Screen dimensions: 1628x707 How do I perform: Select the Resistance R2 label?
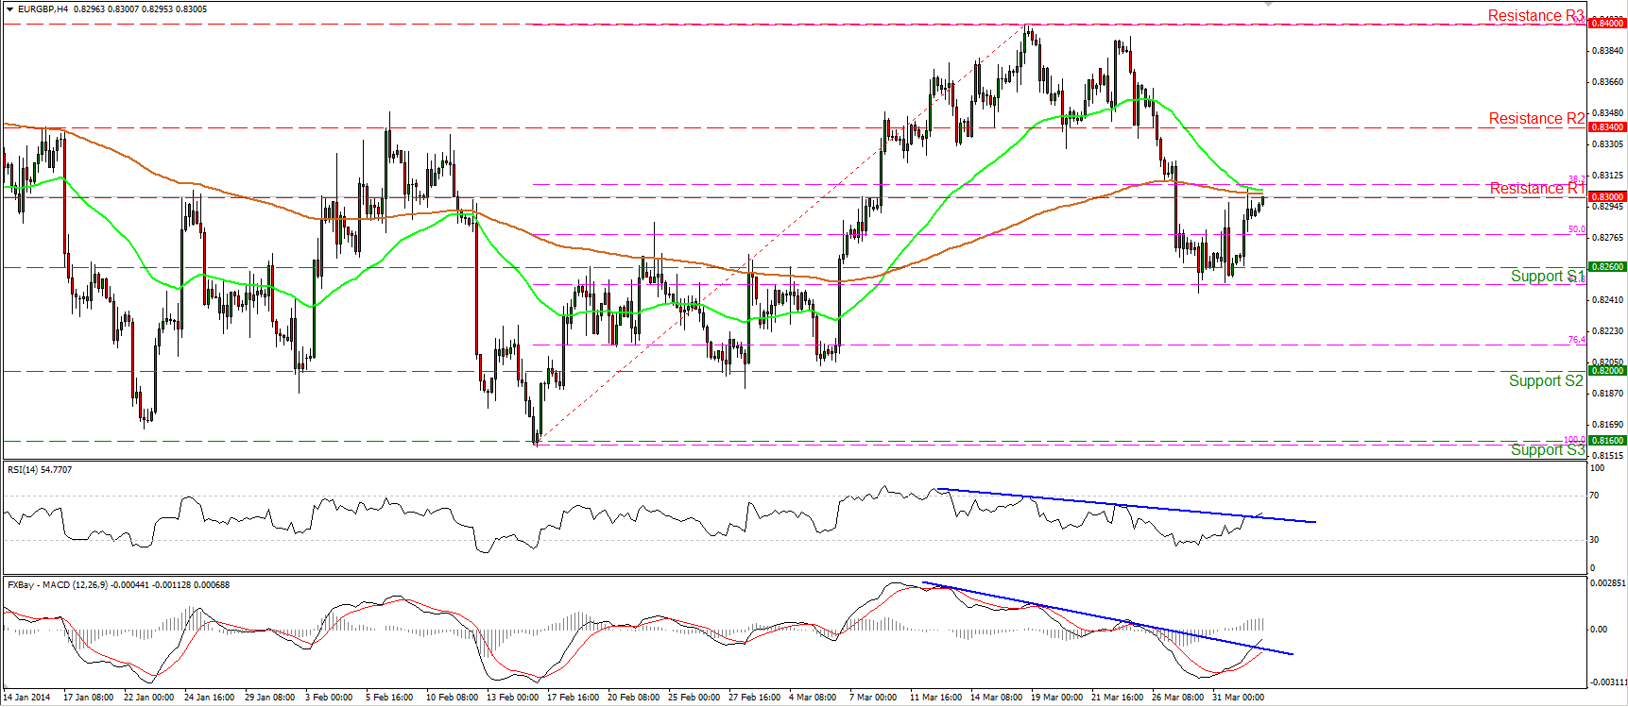tap(1537, 119)
